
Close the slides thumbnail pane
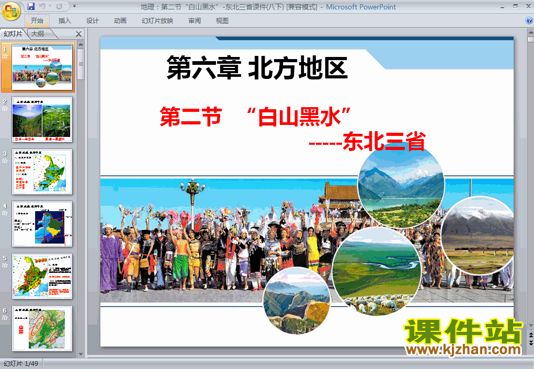click(78, 34)
